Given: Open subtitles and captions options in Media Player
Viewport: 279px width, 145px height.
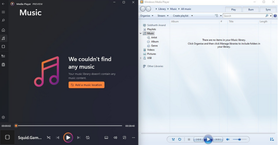Looking at the screenshot, I should (106, 137).
